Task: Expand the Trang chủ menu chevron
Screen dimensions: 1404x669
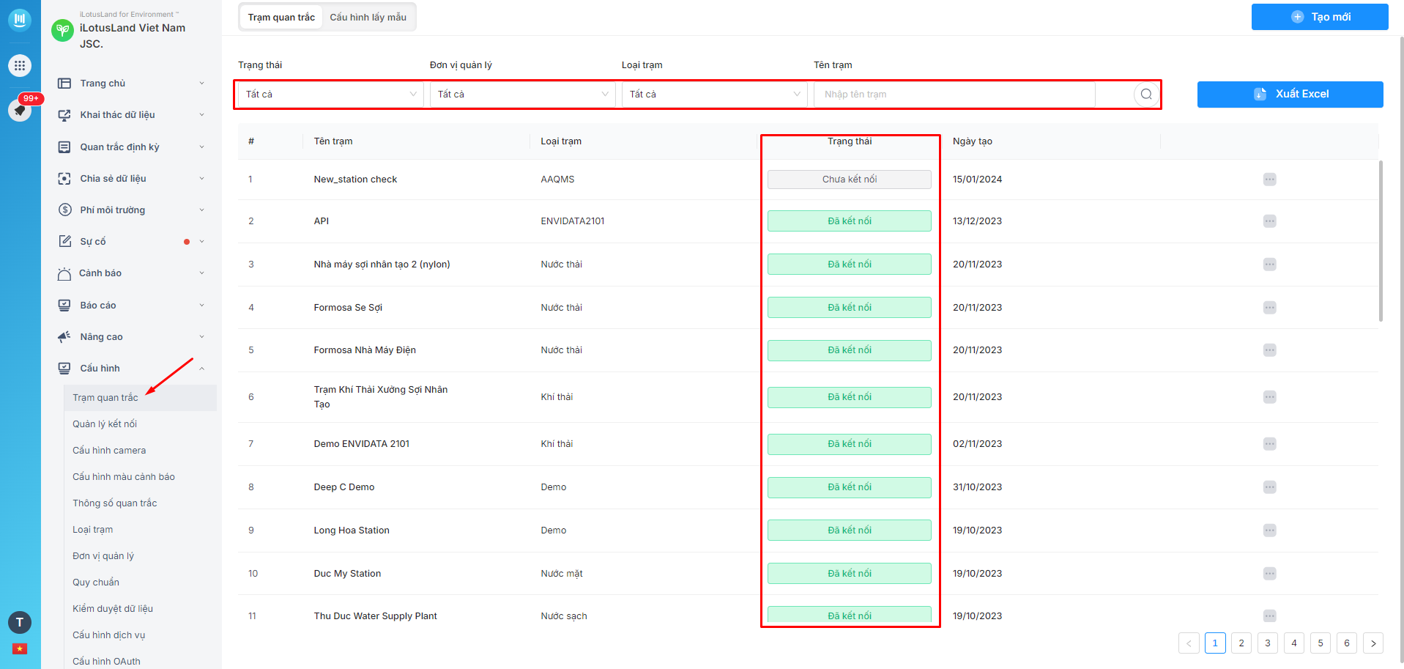Action: (201, 84)
